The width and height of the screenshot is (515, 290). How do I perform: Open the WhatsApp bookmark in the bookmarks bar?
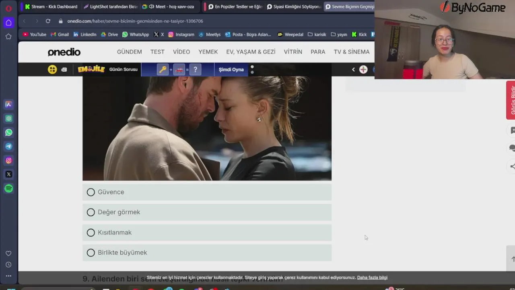[136, 35]
